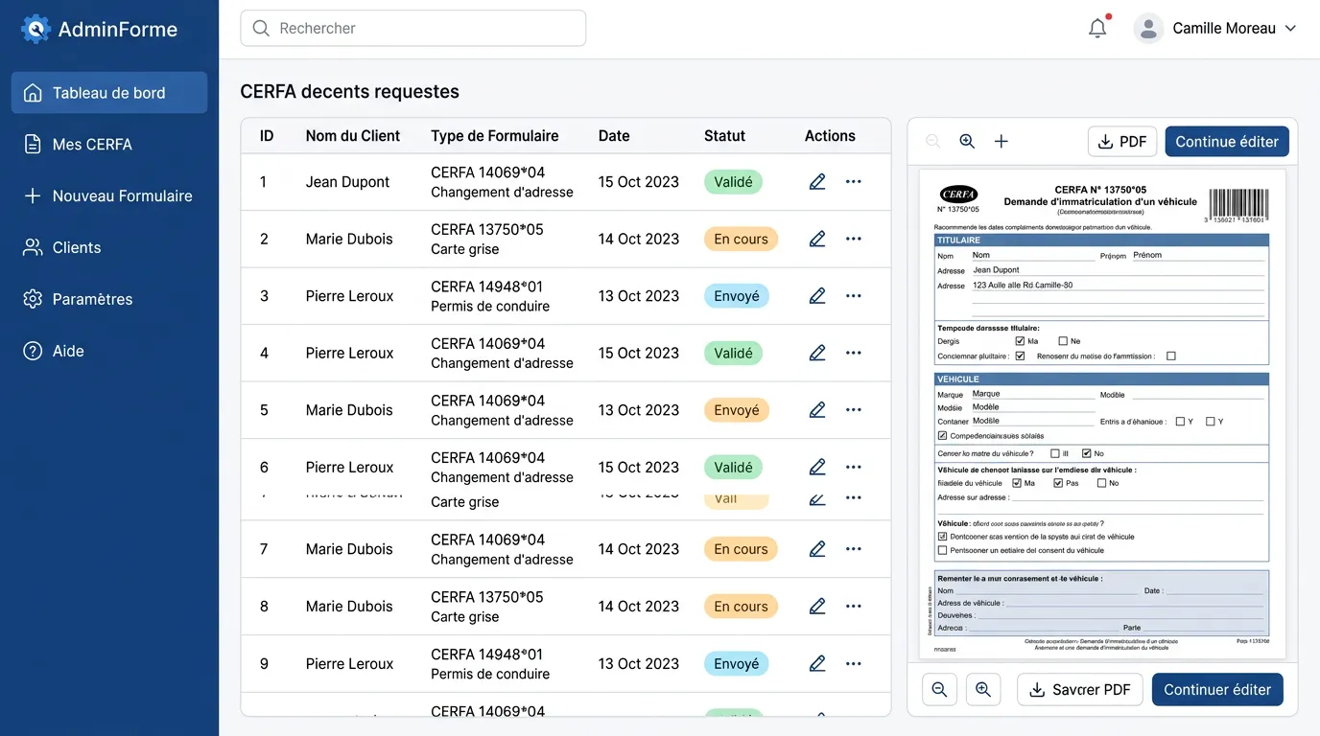The width and height of the screenshot is (1320, 736).
Task: Open the notifications bell
Action: (x=1097, y=29)
